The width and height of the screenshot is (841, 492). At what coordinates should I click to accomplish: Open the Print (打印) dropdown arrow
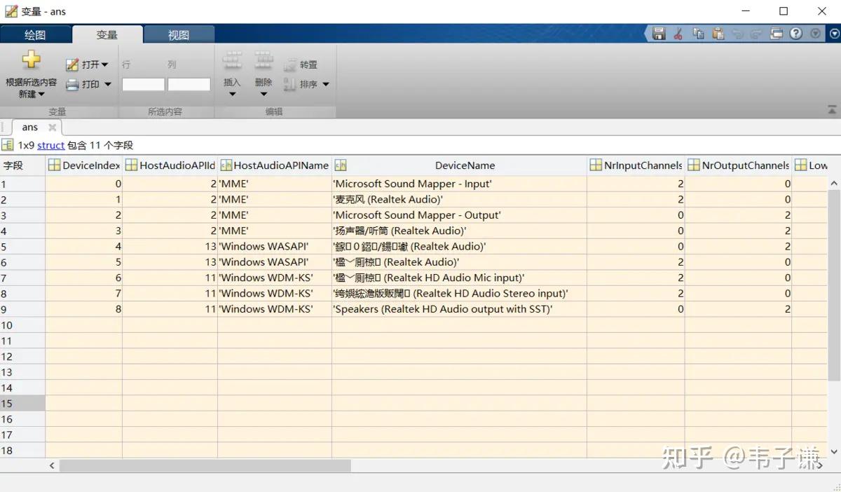click(x=107, y=84)
